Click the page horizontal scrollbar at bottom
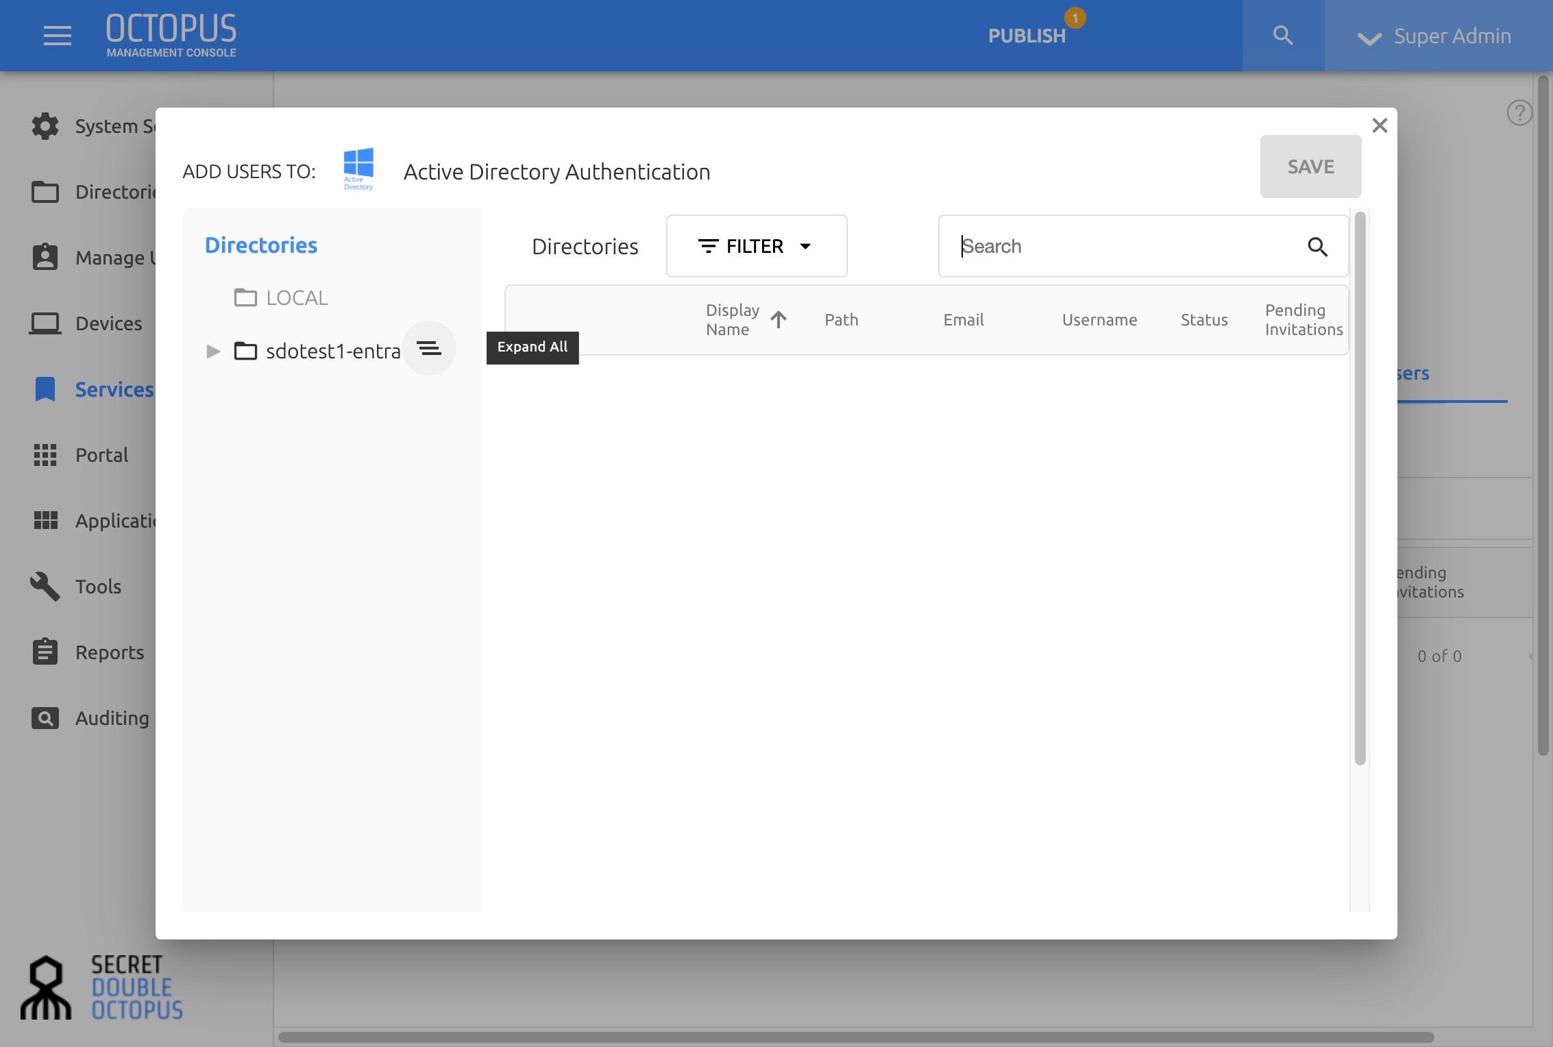The height and width of the screenshot is (1047, 1553). click(x=856, y=1037)
